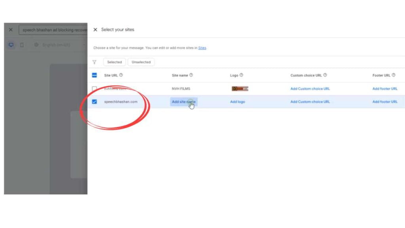The image size is (405, 228).
Task: Click the Logo column header
Action: pyautogui.click(x=234, y=75)
